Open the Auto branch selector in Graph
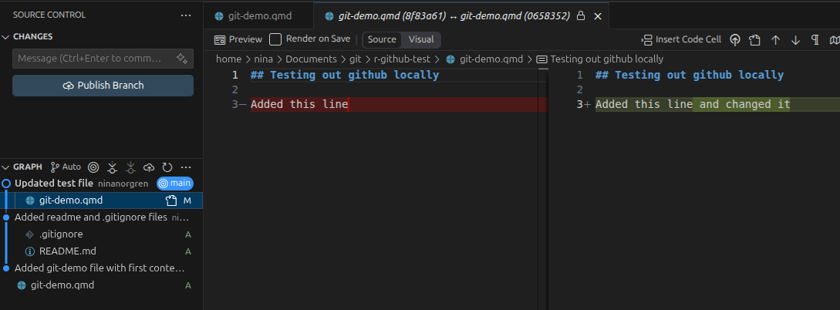This screenshot has width=840, height=310. point(66,167)
